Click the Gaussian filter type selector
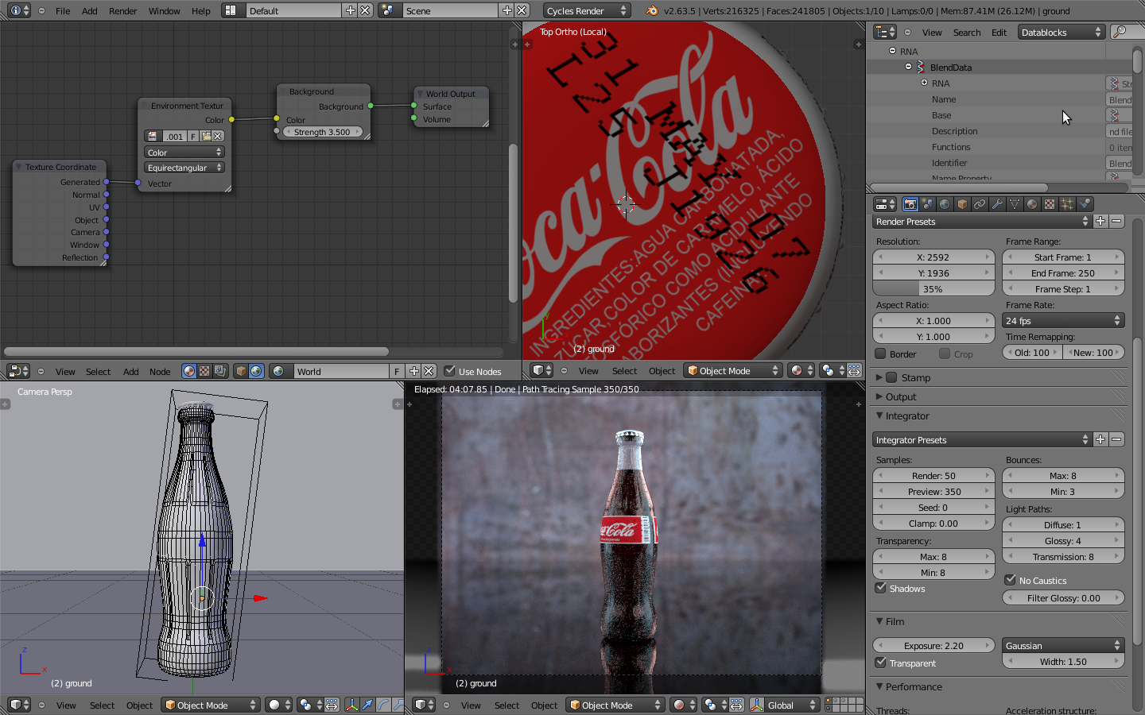1145x715 pixels. (x=1063, y=645)
